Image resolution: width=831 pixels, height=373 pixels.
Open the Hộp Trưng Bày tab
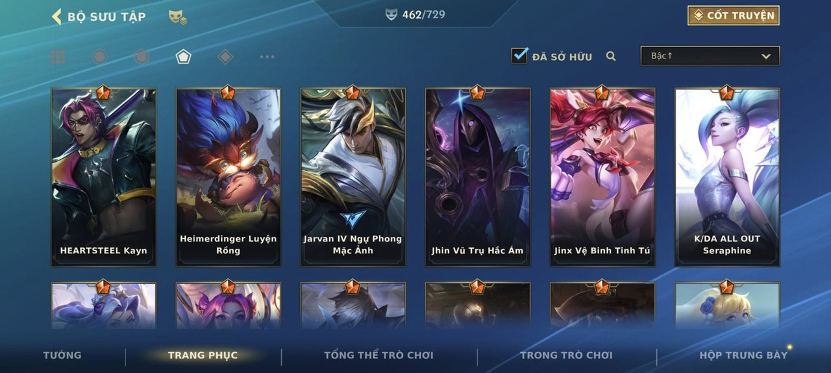743,355
